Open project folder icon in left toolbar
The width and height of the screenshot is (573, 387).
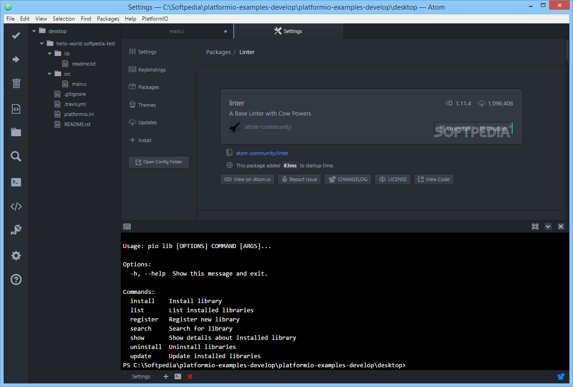pos(16,133)
